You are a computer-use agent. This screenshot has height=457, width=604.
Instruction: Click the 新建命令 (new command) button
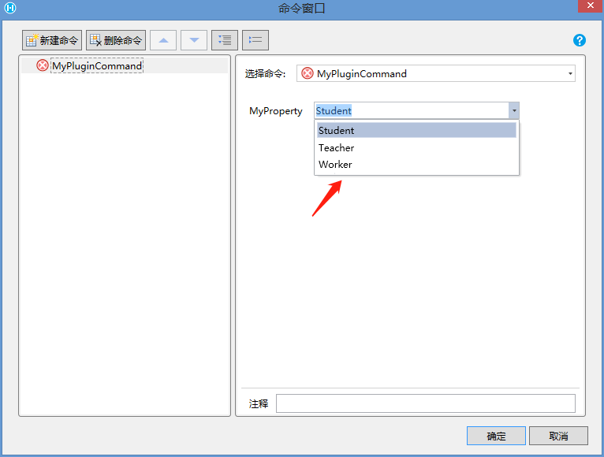click(52, 40)
